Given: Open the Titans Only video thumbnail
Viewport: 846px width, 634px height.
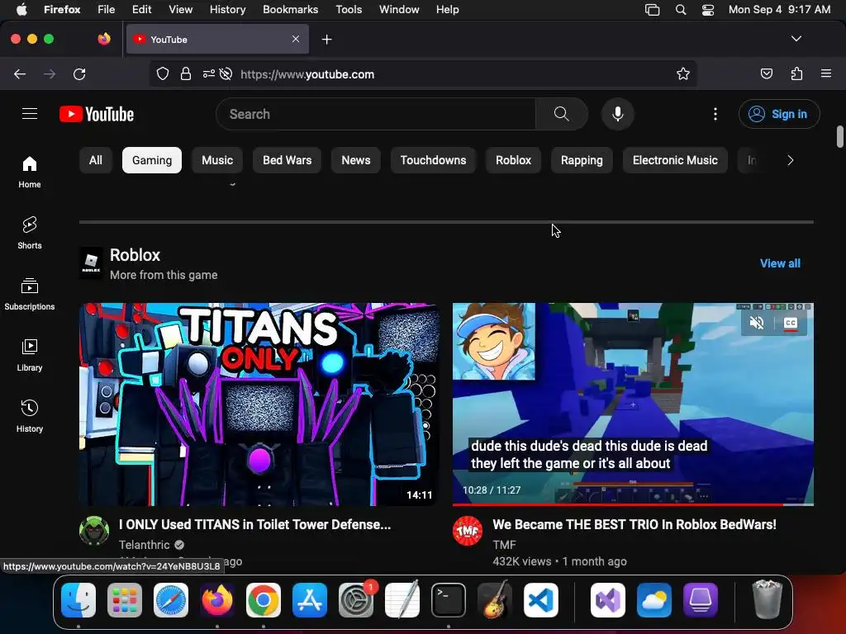Looking at the screenshot, I should coord(259,405).
